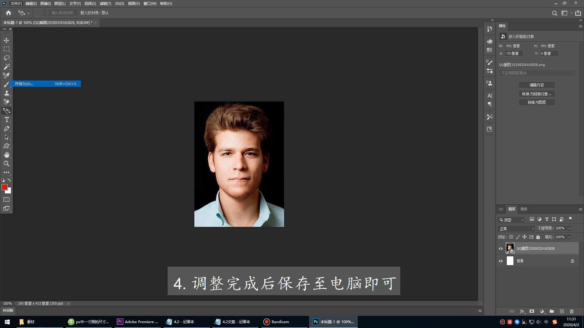
Task: Click the X position input field
Action: pos(514,53)
